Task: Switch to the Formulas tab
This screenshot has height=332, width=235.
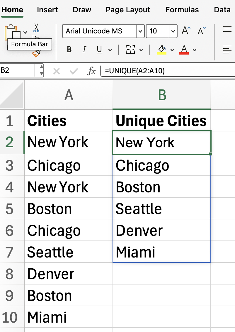Action: (182, 10)
